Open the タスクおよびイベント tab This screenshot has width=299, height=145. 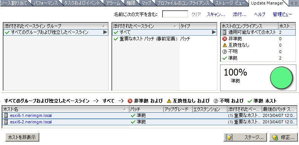(82, 3)
